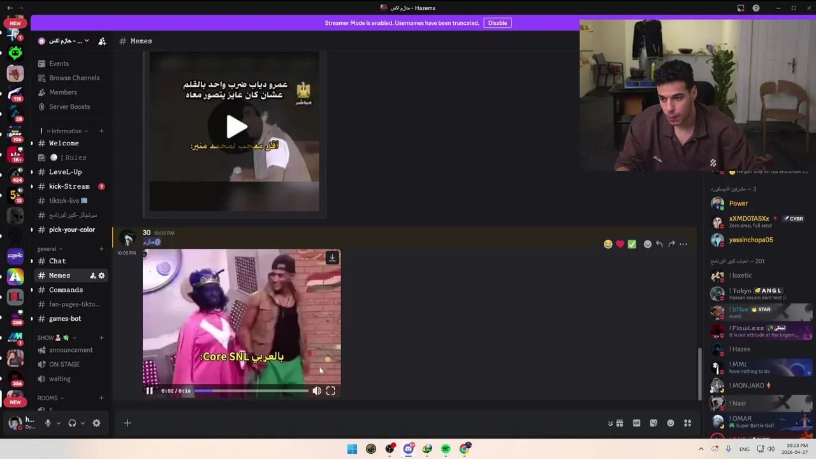This screenshot has height=459, width=816.
Task: Add the laughing-crying emoji reaction
Action: 608,244
